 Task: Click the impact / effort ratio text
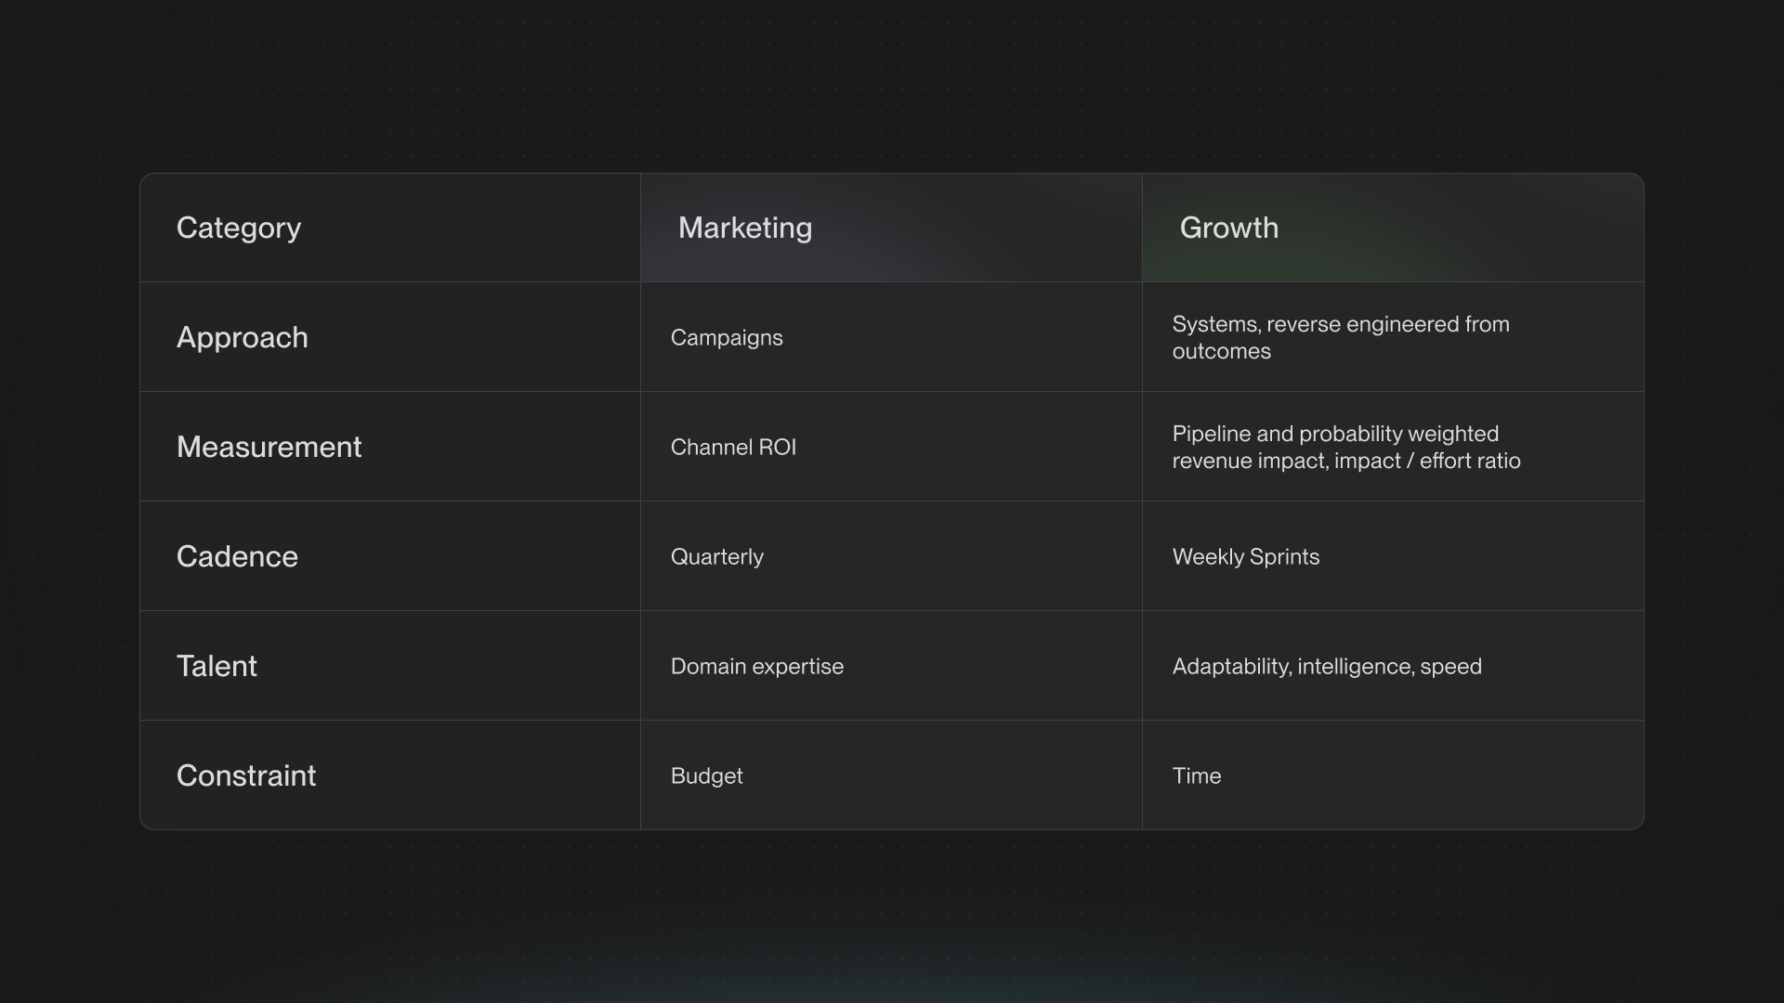1427,462
